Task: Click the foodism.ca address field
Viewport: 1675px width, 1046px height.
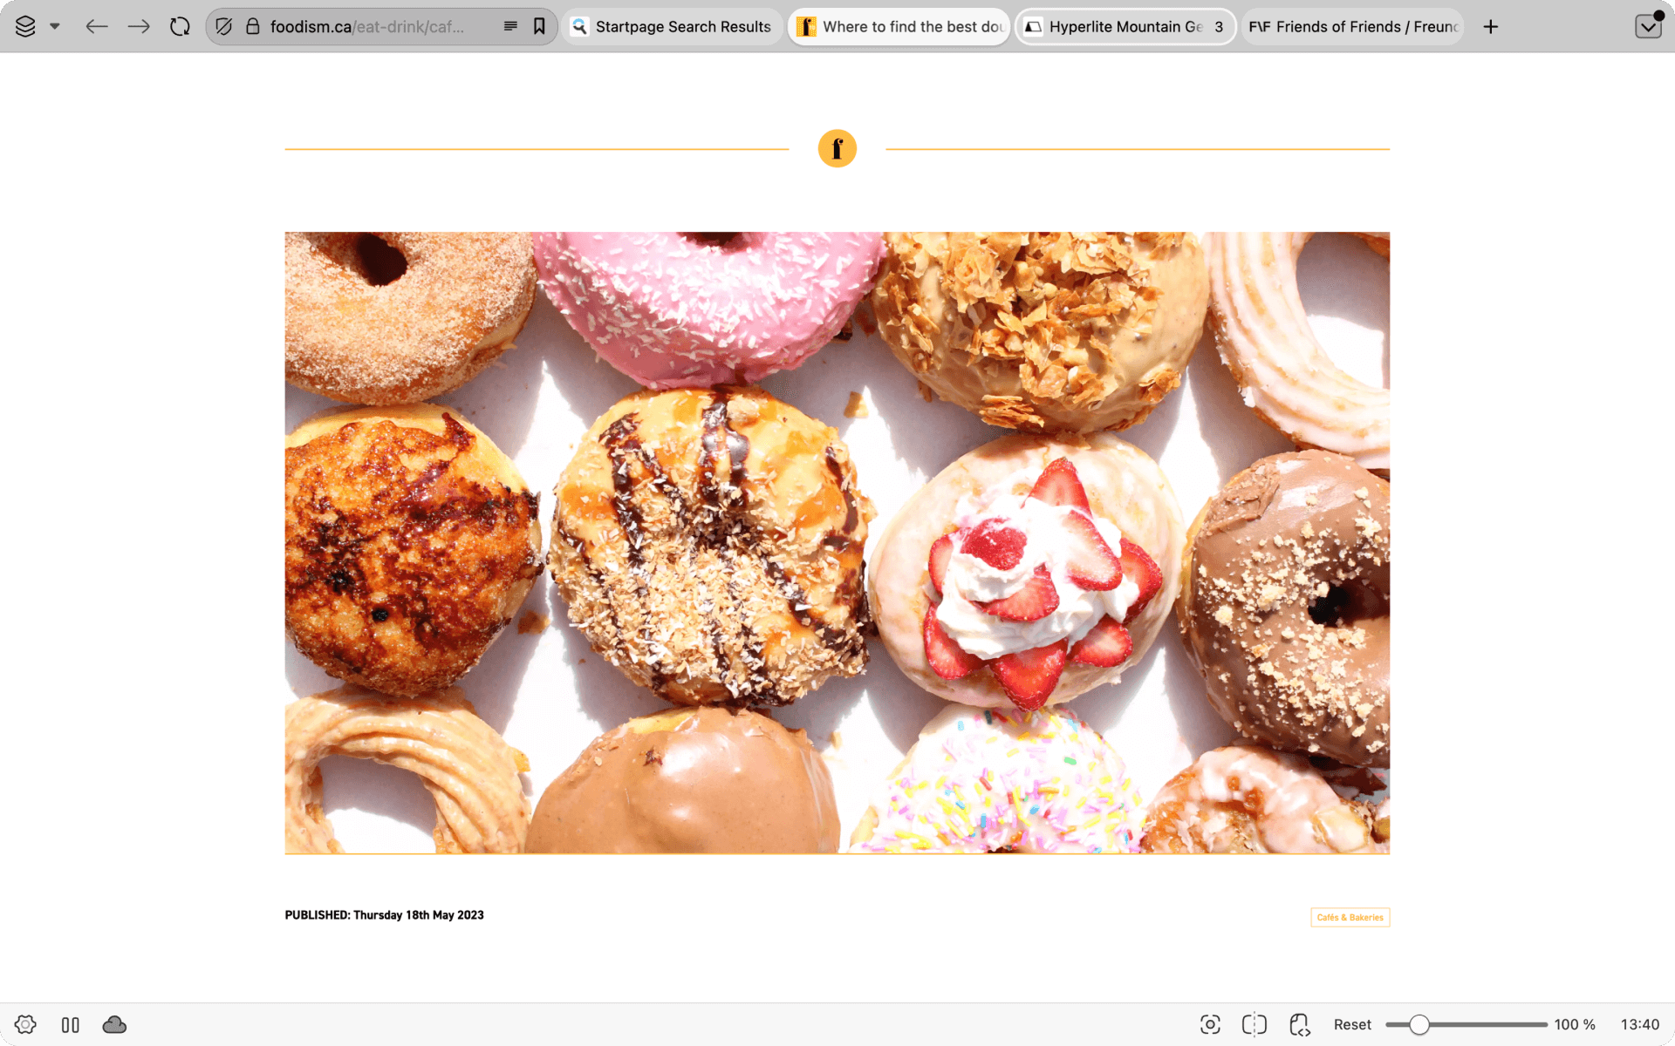Action: click(366, 26)
